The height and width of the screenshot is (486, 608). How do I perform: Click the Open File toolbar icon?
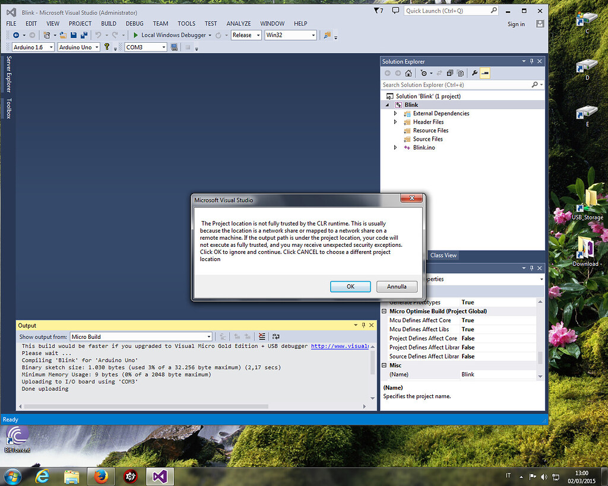coord(63,35)
